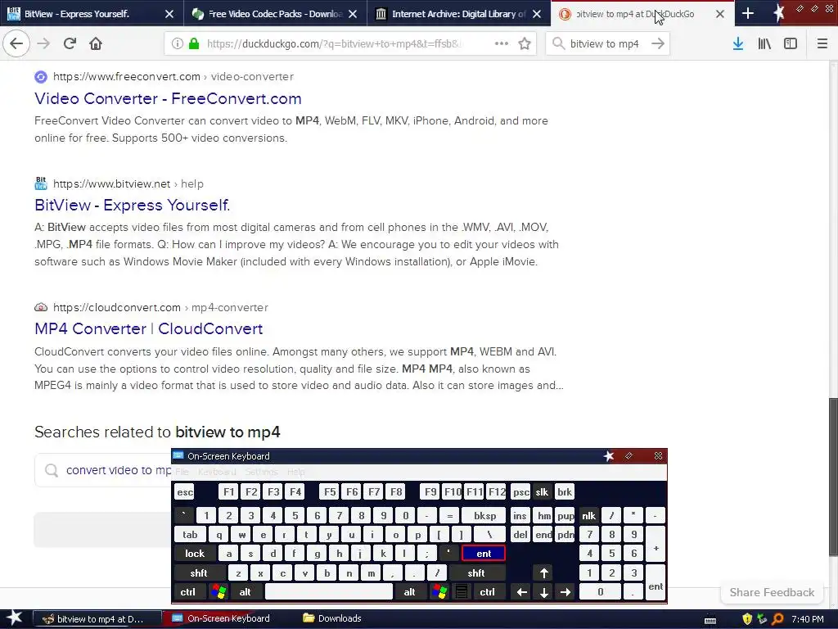The image size is (838, 629).
Task: Open Settings menu in On-Screen Keyboard
Action: [261, 472]
